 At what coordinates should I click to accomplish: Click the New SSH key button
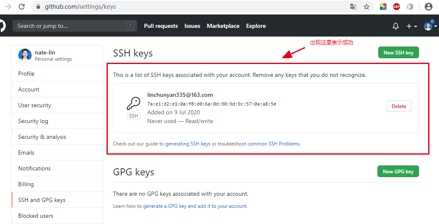[398, 53]
